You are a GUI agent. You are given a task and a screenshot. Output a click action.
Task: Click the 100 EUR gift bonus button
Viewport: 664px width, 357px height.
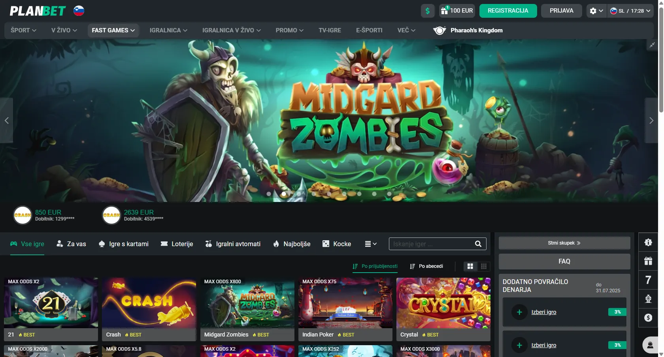pyautogui.click(x=457, y=11)
